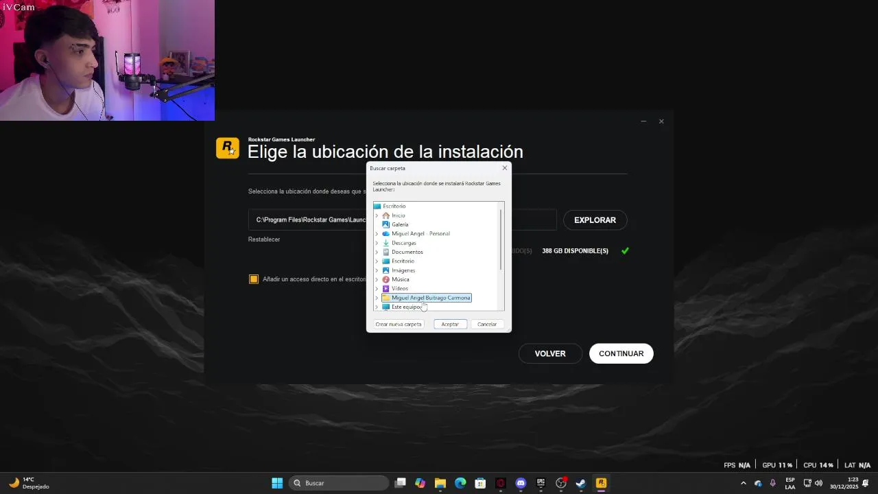Click the download arrow icon beside Descargas

(385, 243)
